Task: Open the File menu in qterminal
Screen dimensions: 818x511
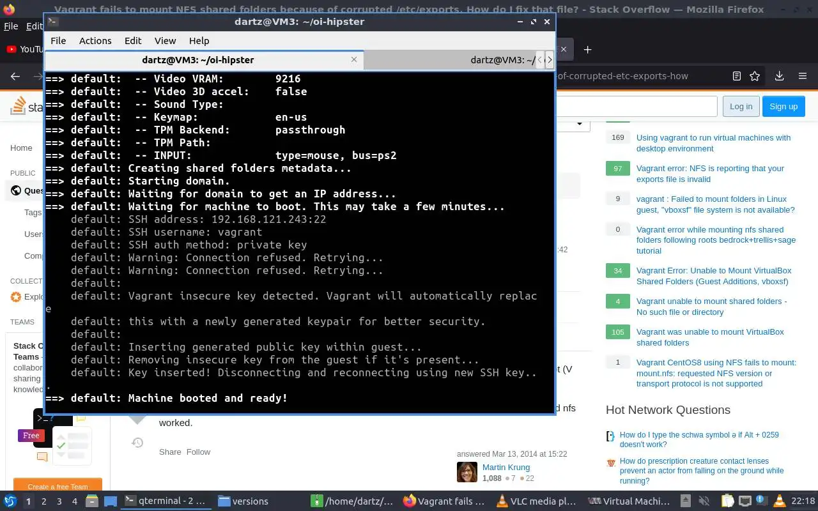Action: coord(58,40)
